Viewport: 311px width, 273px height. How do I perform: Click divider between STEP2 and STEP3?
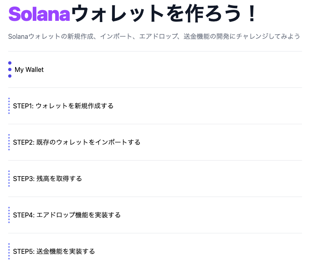click(155, 160)
